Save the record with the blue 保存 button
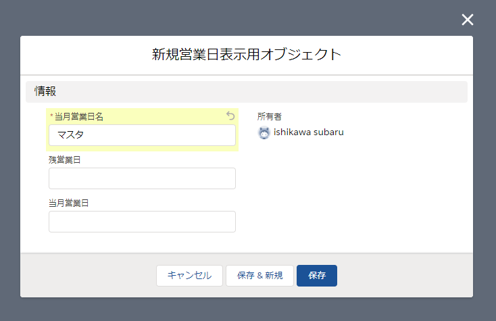The width and height of the screenshot is (496, 321). 317,276
